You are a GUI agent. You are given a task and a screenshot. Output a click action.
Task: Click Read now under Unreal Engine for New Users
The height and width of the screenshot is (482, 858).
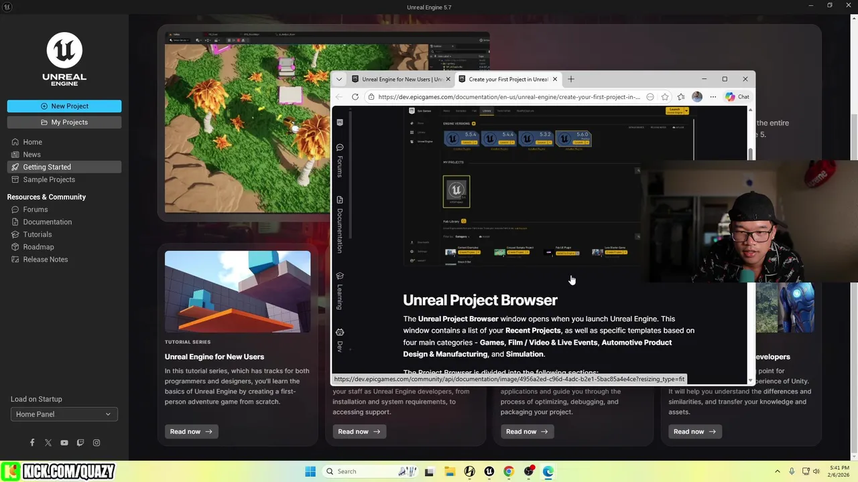(191, 432)
